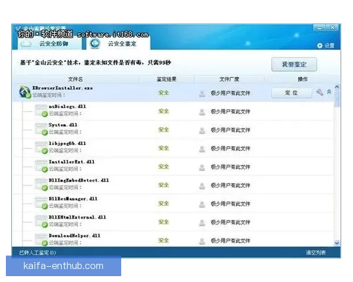Select the System.dll file icon
Viewport: 353px width, 282px height.
tap(41, 129)
